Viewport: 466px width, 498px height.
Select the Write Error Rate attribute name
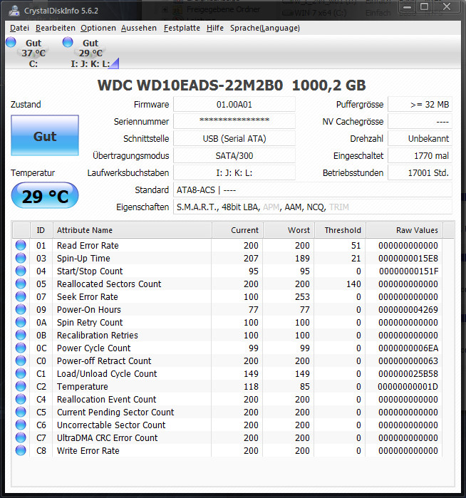(x=88, y=451)
